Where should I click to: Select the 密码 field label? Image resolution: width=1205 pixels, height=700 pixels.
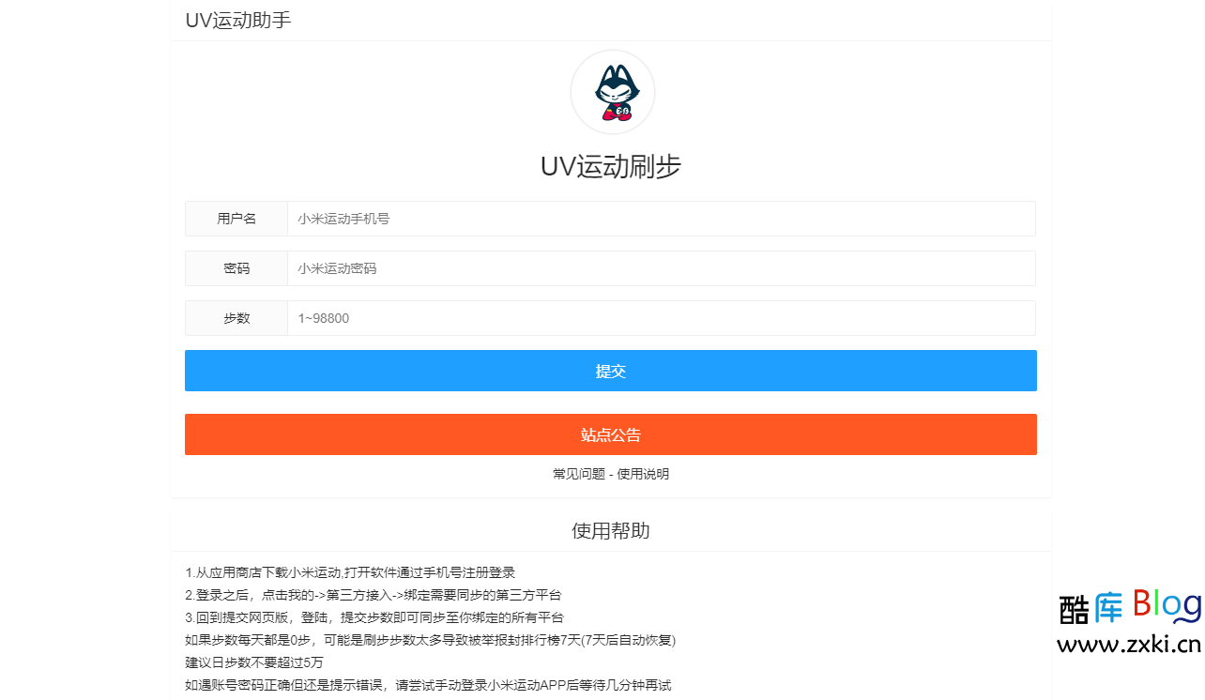point(236,268)
